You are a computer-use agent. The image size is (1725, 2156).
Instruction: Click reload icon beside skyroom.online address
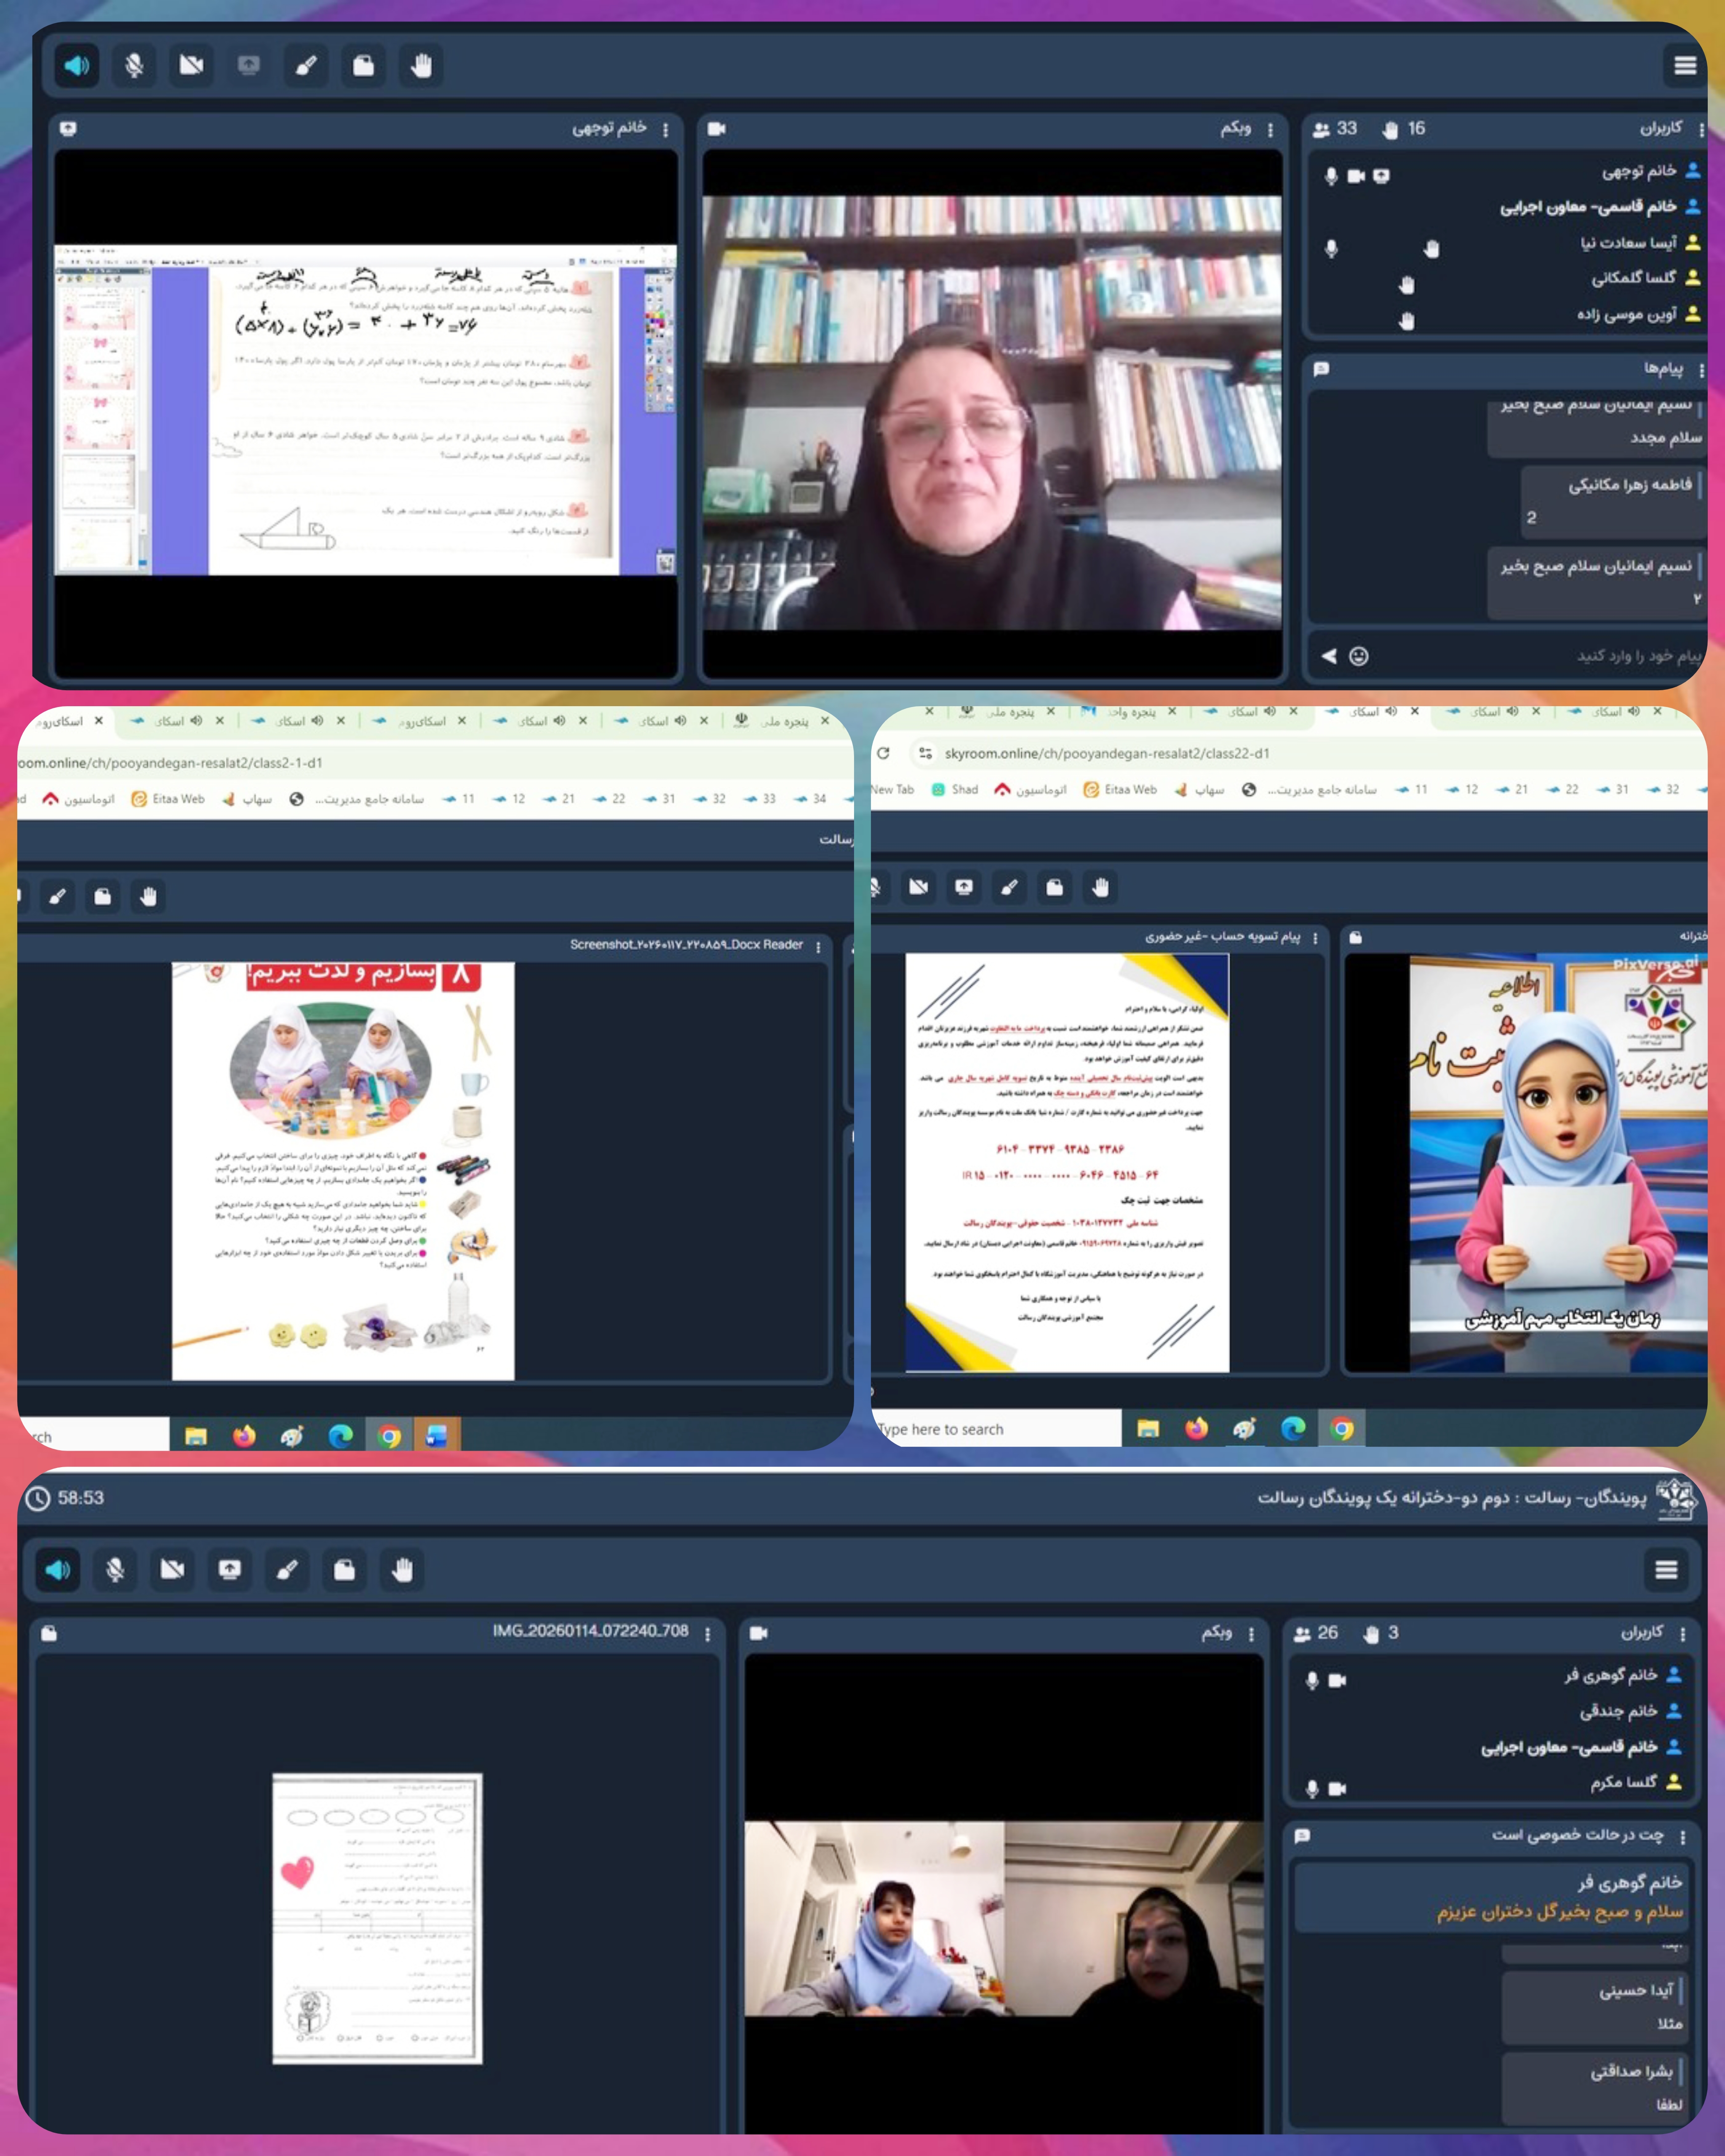click(883, 753)
